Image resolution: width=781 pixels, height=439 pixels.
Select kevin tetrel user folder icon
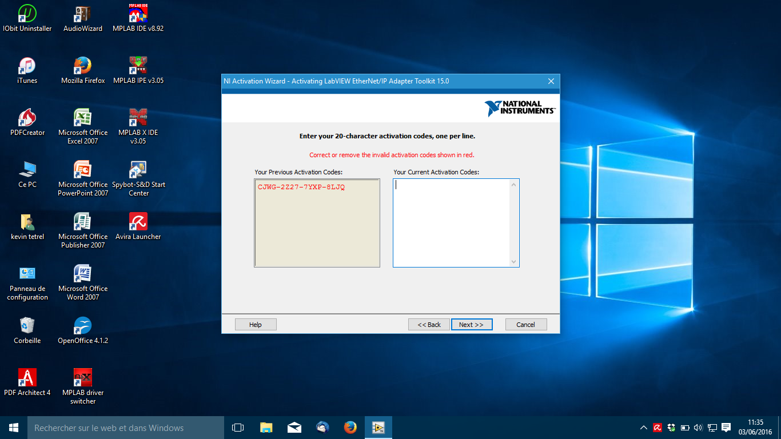(x=27, y=227)
